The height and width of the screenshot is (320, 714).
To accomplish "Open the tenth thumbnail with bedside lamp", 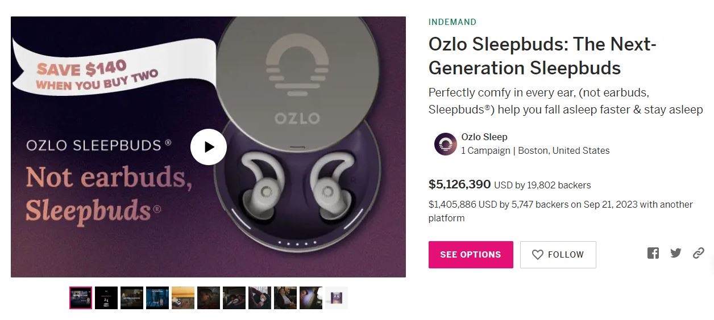I will [311, 298].
